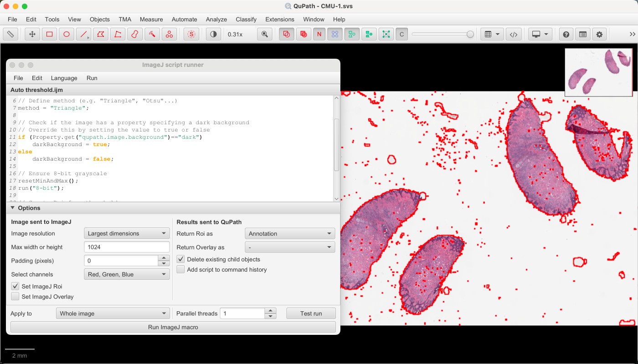Click the Padding pixels input field
Screen dimensions: 638x364
pos(121,261)
